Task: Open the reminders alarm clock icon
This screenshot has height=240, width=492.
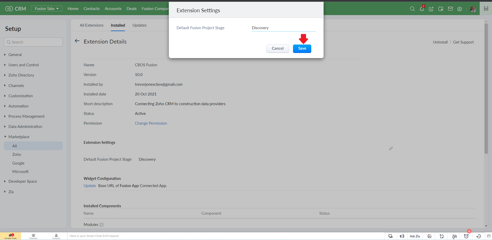Action: click(466, 236)
